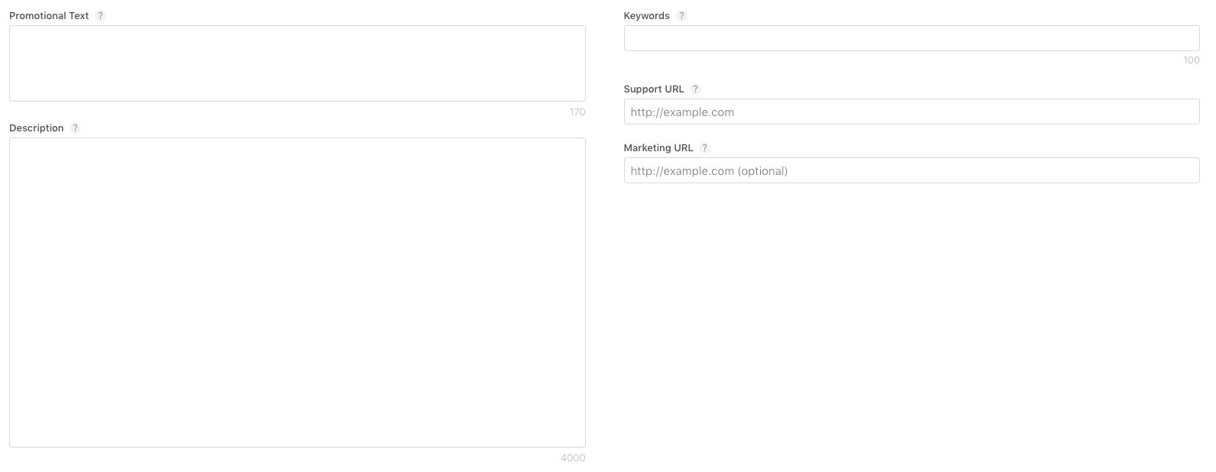Click the 100 character counter under Keywords
Viewport: 1216px width, 472px height.
coord(1192,60)
